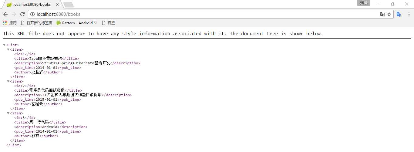The height and width of the screenshot is (152, 414).
Task: Close the Chrome window
Action: click(407, 4)
